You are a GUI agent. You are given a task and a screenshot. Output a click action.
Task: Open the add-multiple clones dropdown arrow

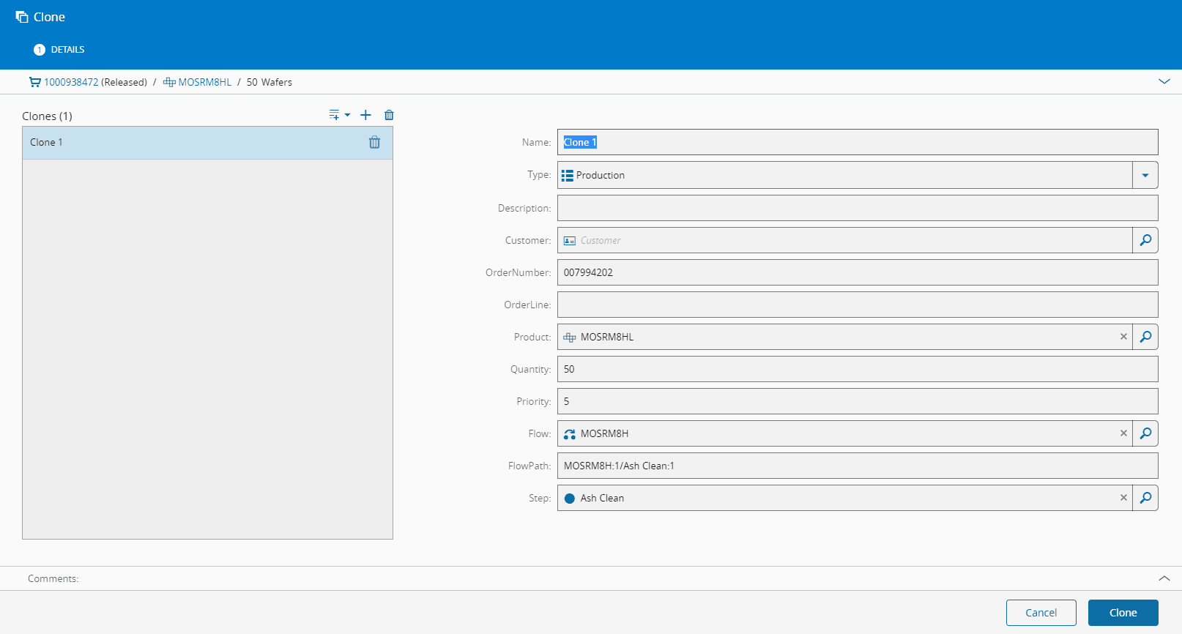[x=347, y=115]
